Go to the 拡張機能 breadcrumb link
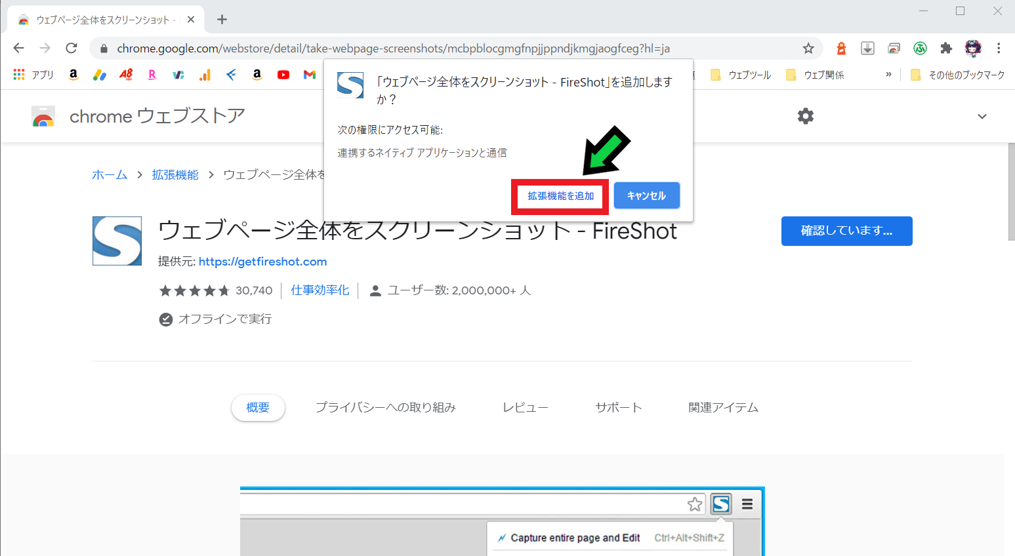Screen dimensions: 1015x556 point(175,174)
